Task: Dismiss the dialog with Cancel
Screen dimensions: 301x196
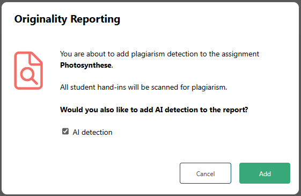Action: pyautogui.click(x=205, y=173)
